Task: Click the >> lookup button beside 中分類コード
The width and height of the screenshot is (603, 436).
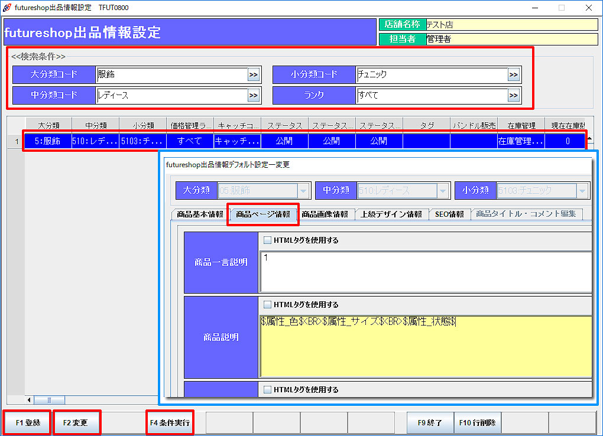Action: coord(253,96)
